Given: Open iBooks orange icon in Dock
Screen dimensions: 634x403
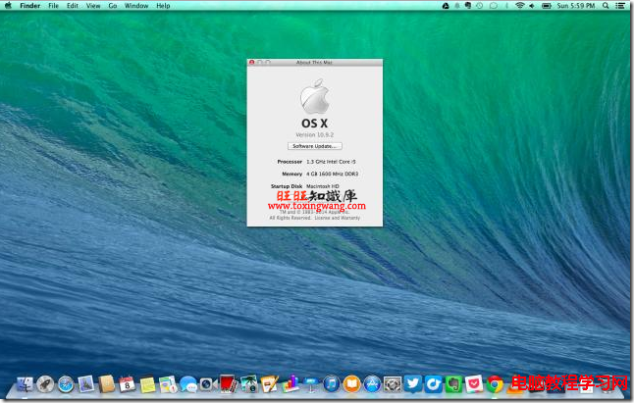Looking at the screenshot, I should 351,384.
